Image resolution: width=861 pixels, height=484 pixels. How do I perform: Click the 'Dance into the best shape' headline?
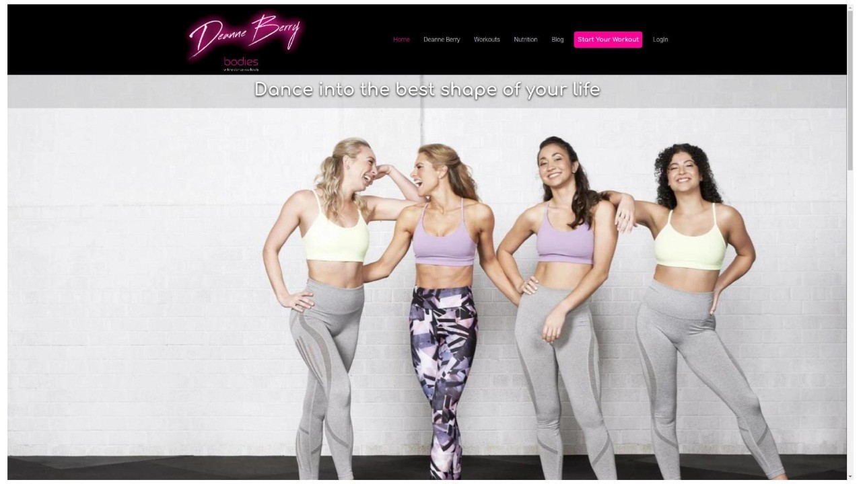[427, 89]
